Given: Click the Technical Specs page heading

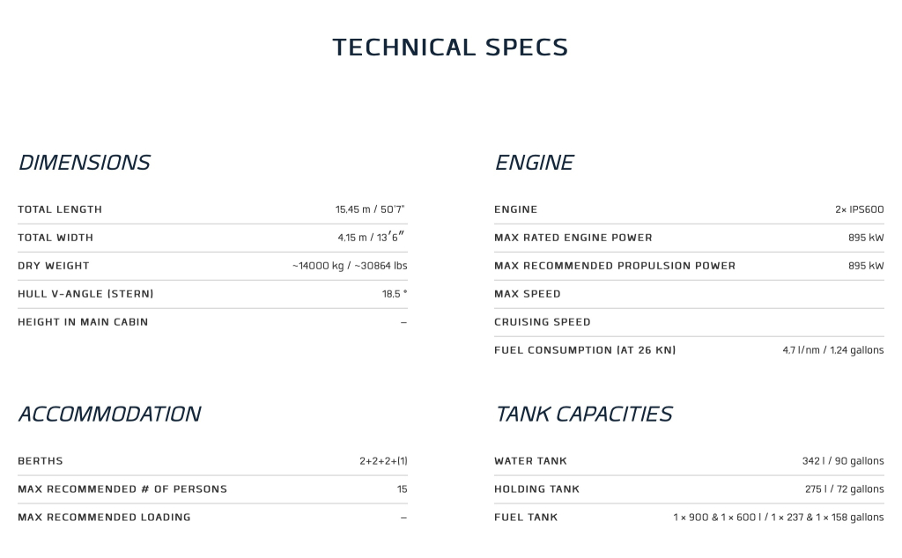Looking at the screenshot, I should (450, 48).
